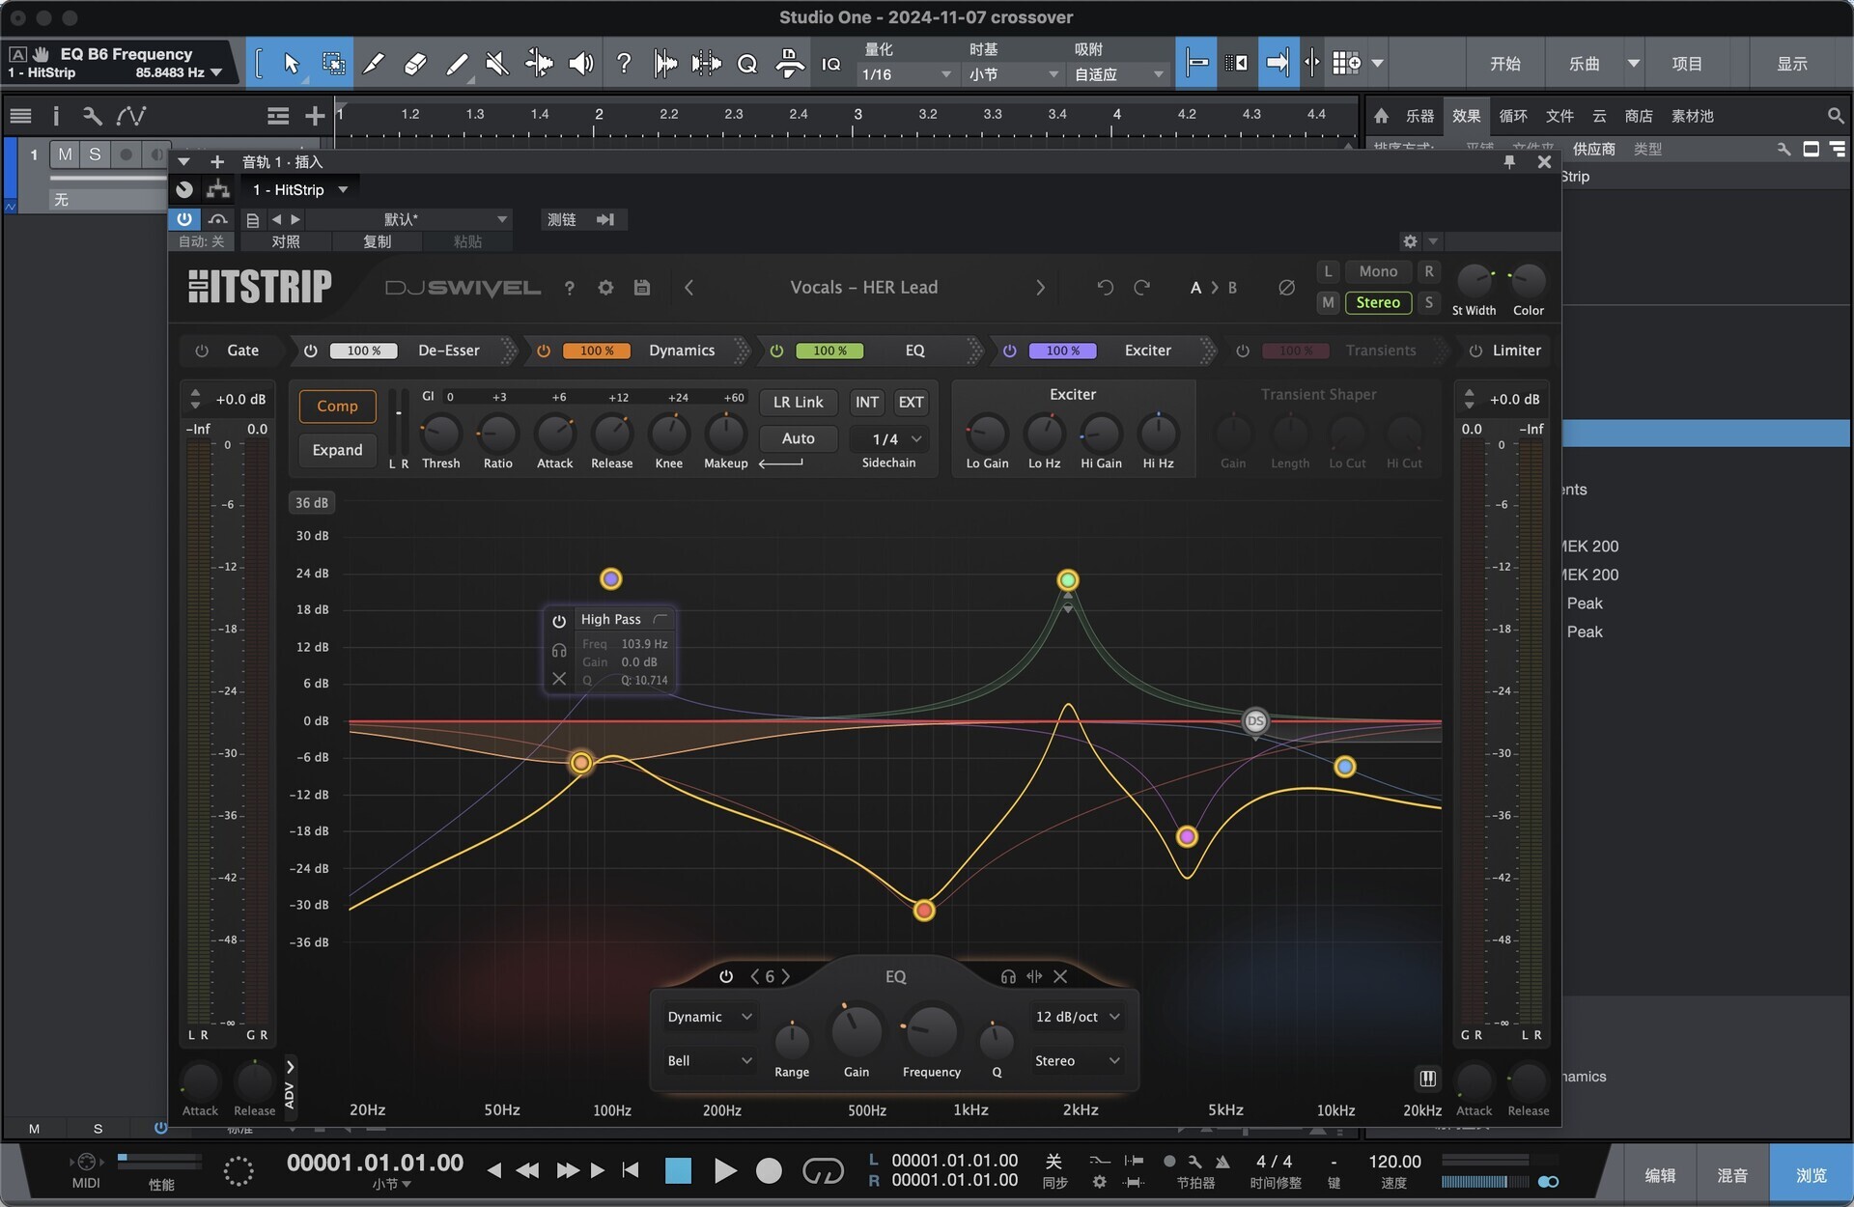Enable the Gate module power
This screenshot has height=1207, width=1854.
coord(202,351)
